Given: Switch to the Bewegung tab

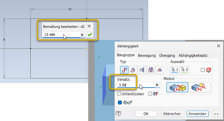Looking at the screenshot, I should coord(147,55).
